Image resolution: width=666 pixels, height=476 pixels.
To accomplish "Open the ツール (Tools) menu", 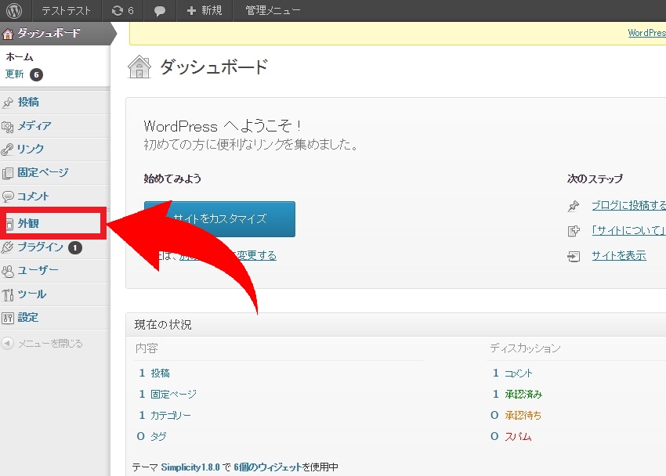I will click(x=31, y=294).
